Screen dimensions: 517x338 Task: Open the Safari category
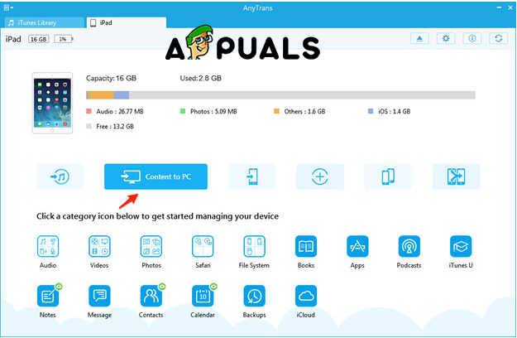(203, 246)
